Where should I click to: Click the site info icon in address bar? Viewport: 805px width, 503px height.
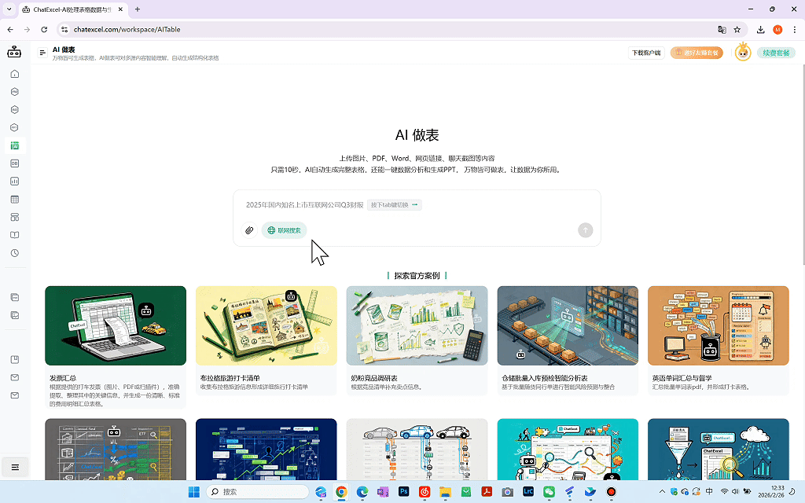(x=64, y=29)
